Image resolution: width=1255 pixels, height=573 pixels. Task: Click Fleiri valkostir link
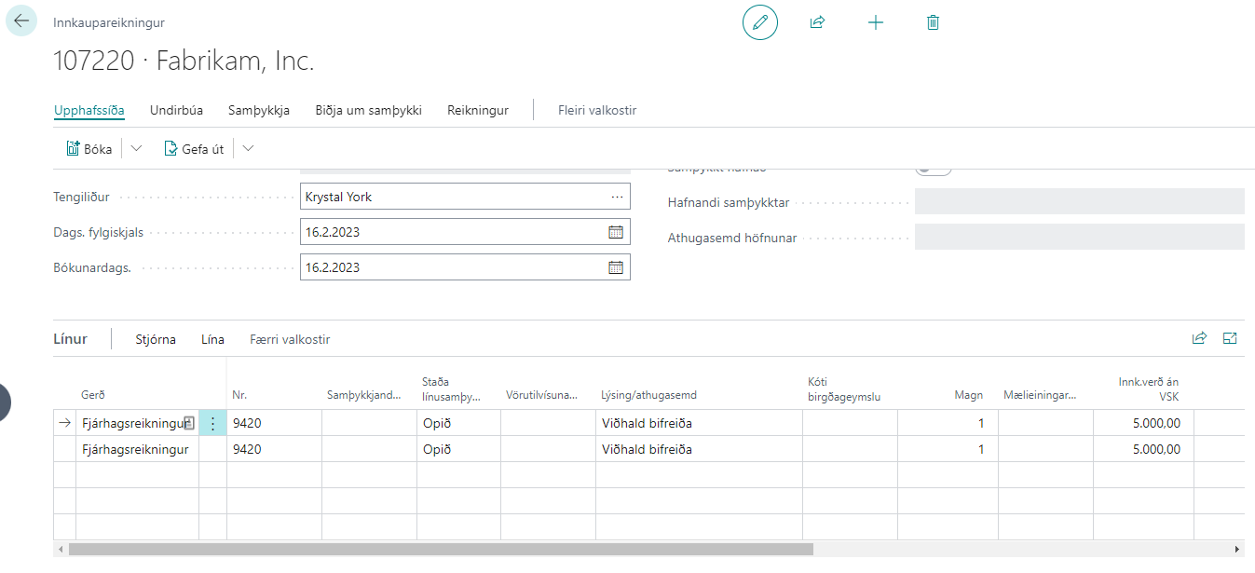[x=596, y=110]
